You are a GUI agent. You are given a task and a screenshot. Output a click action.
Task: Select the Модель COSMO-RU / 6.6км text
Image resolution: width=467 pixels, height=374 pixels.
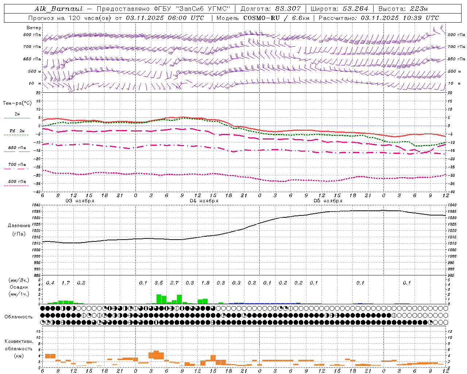263,18
